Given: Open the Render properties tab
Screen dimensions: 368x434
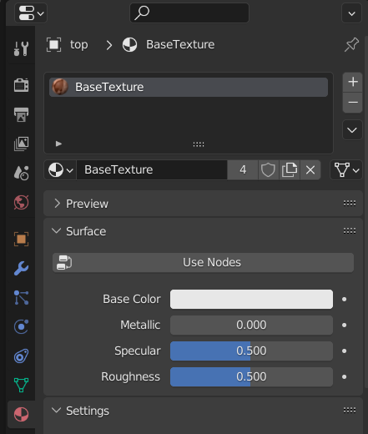Looking at the screenshot, I should [x=21, y=85].
